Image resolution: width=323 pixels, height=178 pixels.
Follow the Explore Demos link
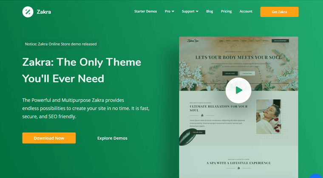tap(112, 138)
